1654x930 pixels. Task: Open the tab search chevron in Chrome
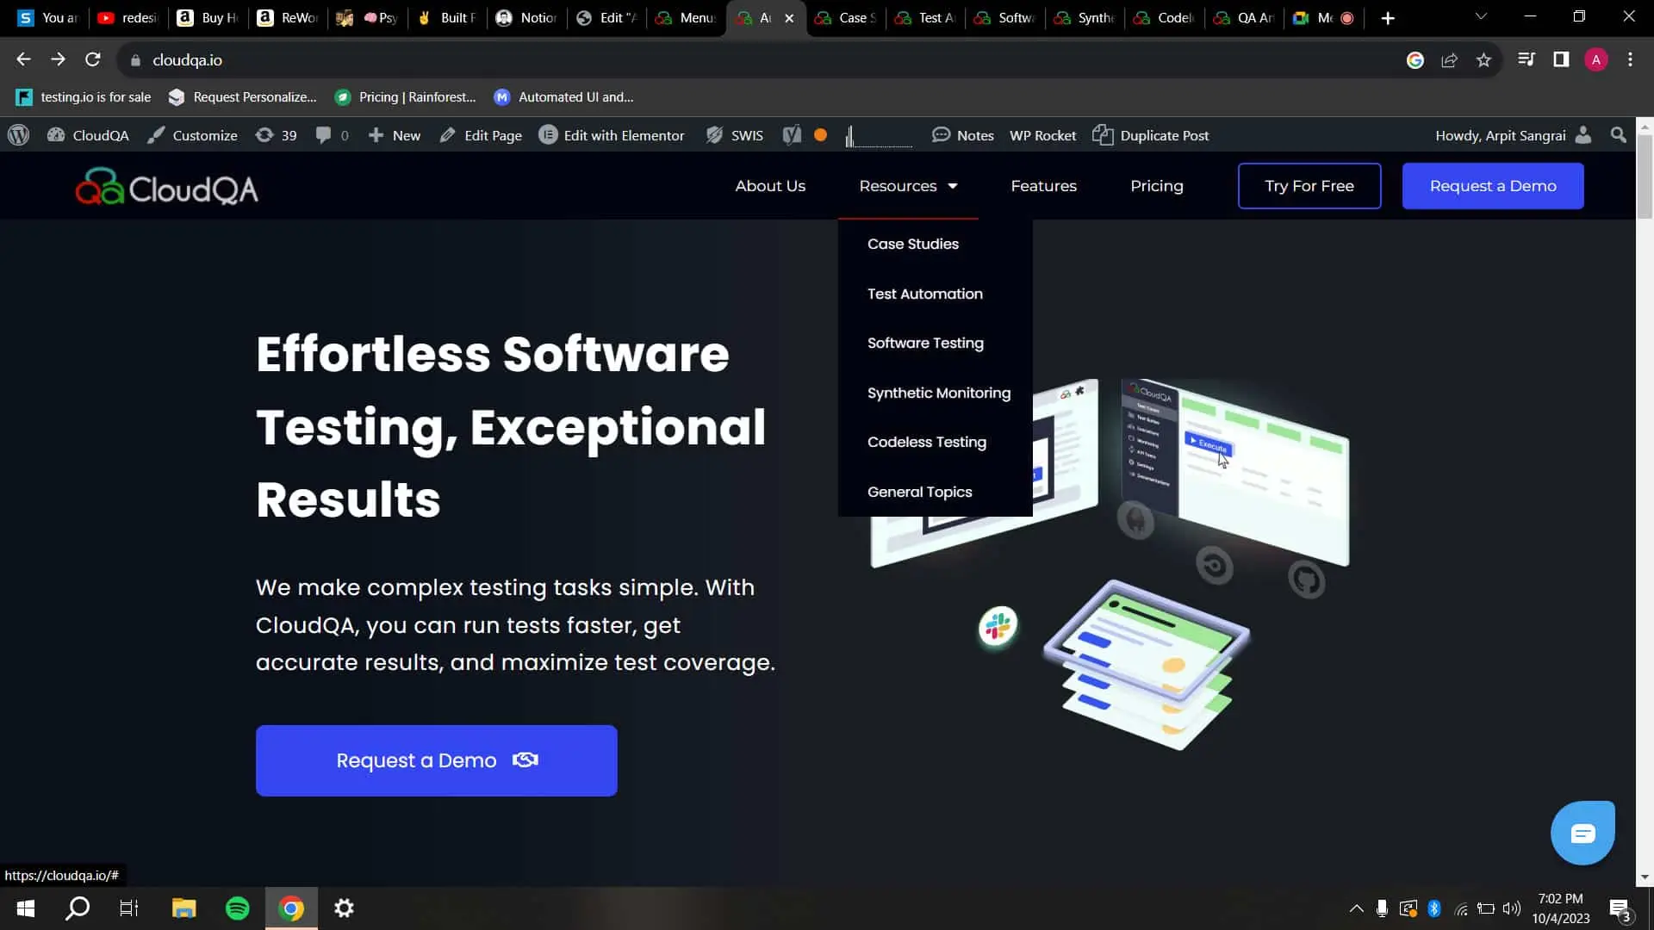click(x=1481, y=17)
